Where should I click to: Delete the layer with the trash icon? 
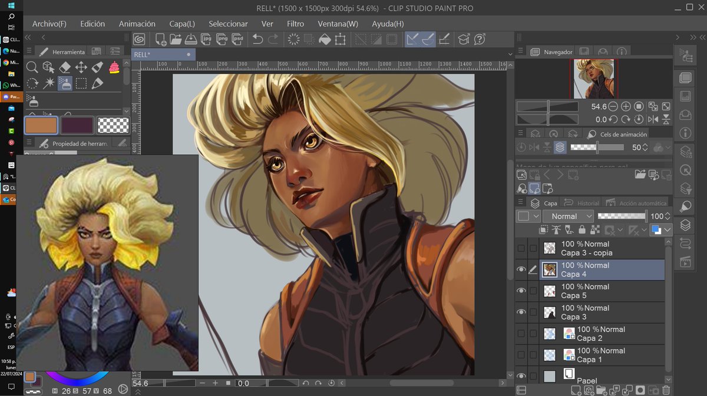pos(666,390)
